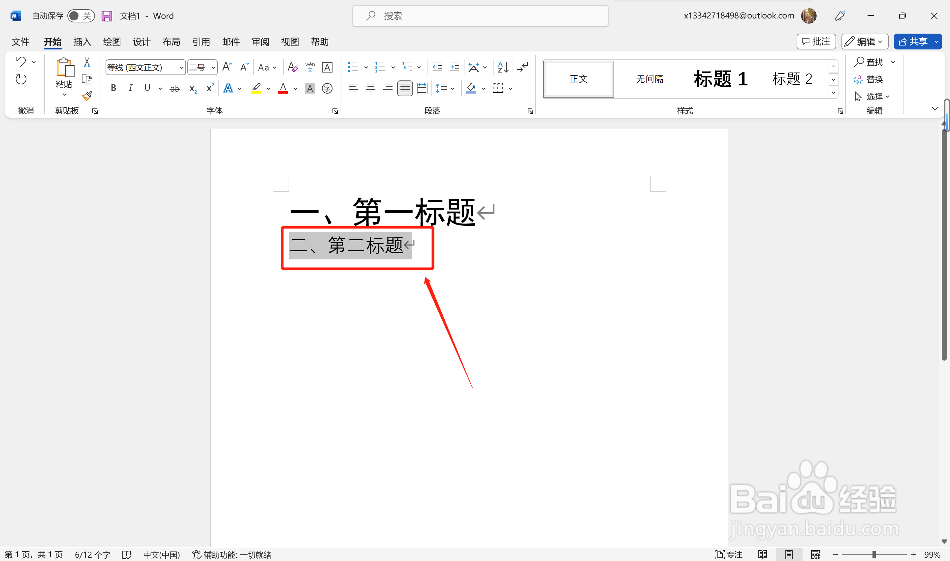Apply superscript formatting
950x561 pixels.
pos(210,88)
